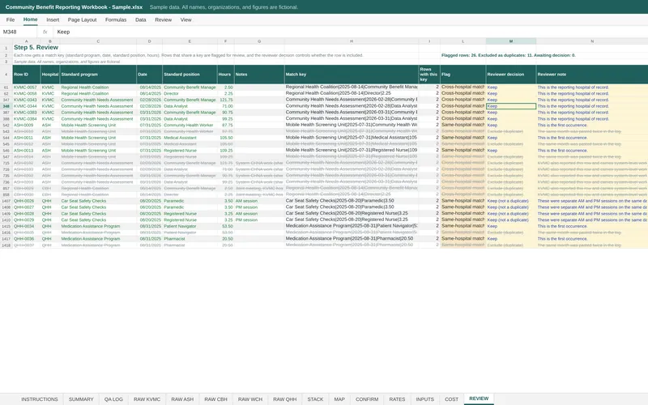The width and height of the screenshot is (648, 405).
Task: Click hours value 105.50
Action: point(226,138)
